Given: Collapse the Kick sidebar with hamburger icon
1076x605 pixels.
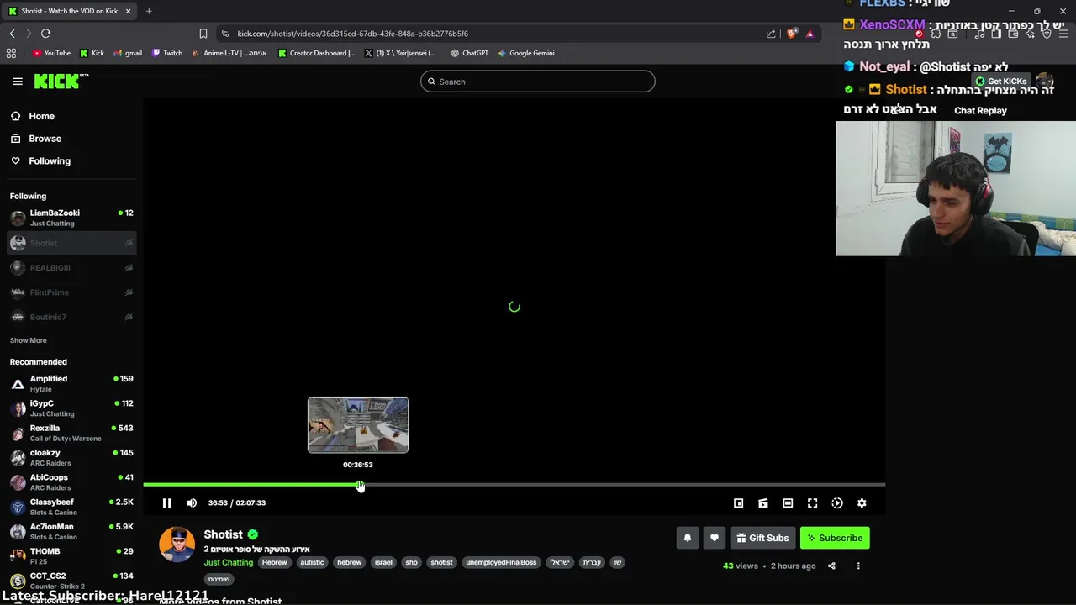Looking at the screenshot, I should click(x=18, y=82).
